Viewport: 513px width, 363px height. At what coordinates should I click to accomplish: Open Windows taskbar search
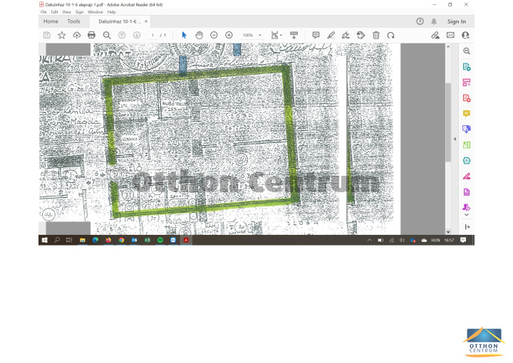tap(57, 240)
